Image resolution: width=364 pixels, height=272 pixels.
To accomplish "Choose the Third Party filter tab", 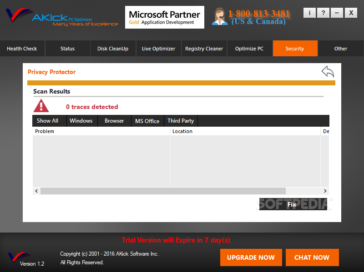I will pos(181,121).
